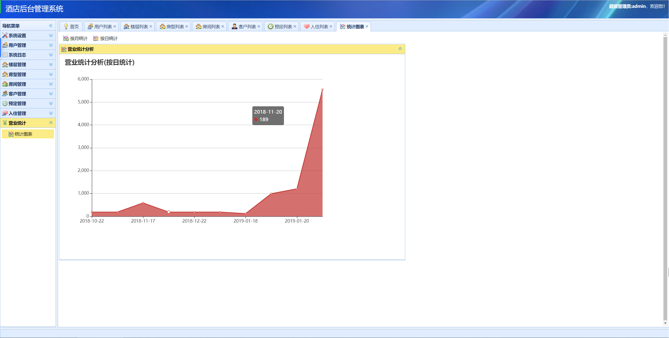Show statistics with 按月统计 button

point(75,38)
